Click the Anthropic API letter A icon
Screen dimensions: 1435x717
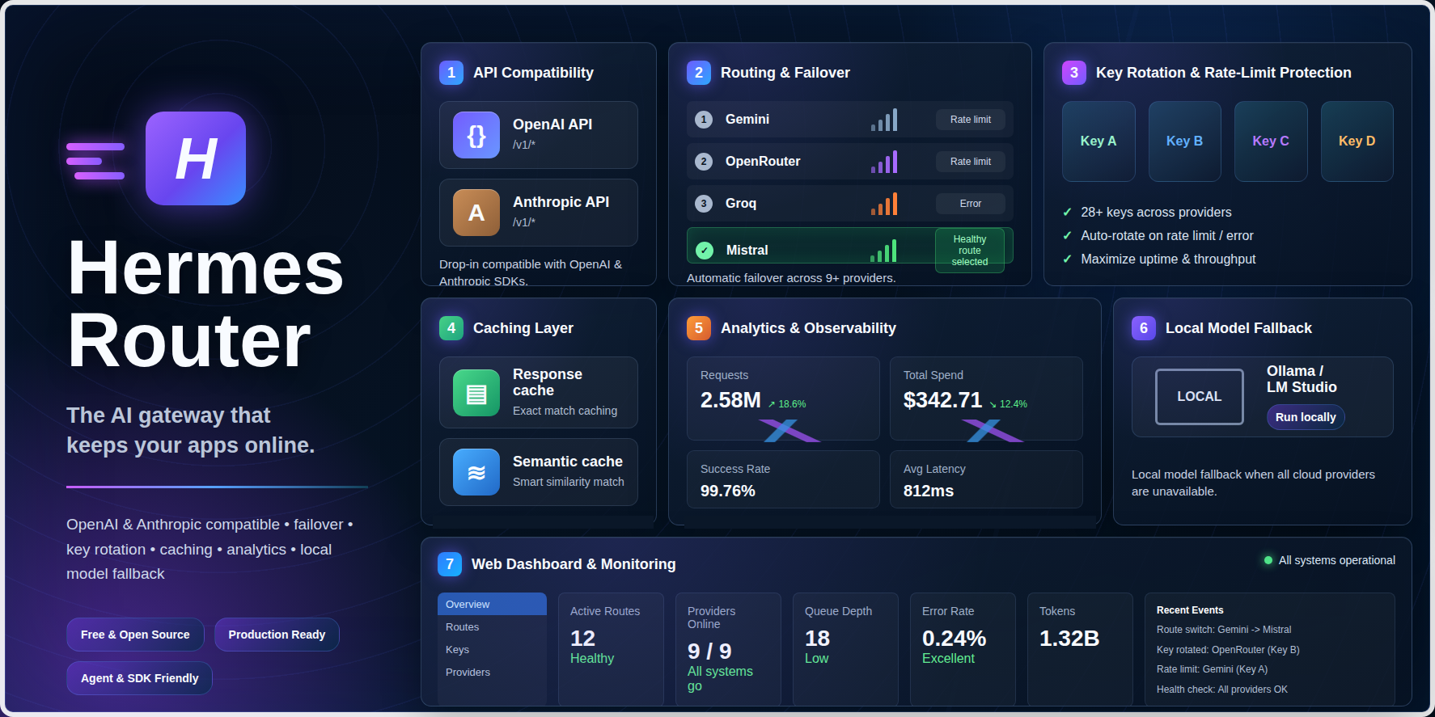pos(476,213)
